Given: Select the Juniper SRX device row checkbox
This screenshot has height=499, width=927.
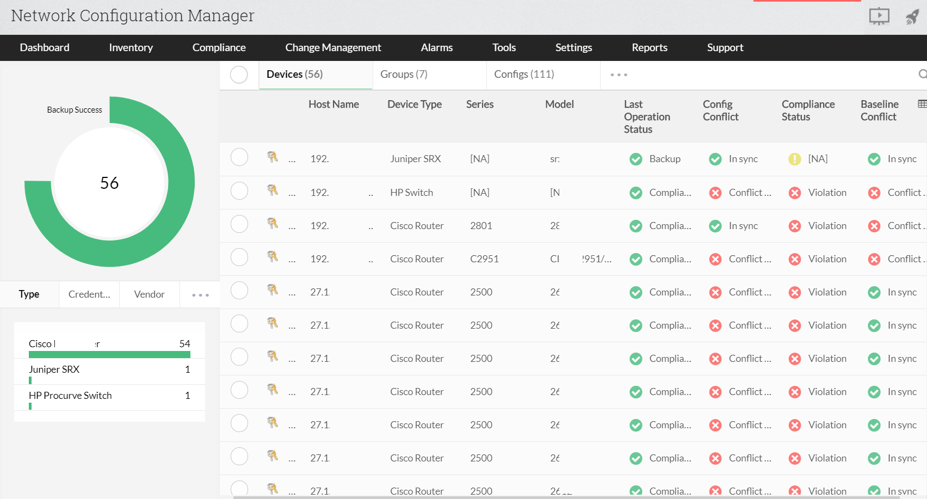Looking at the screenshot, I should point(239,157).
